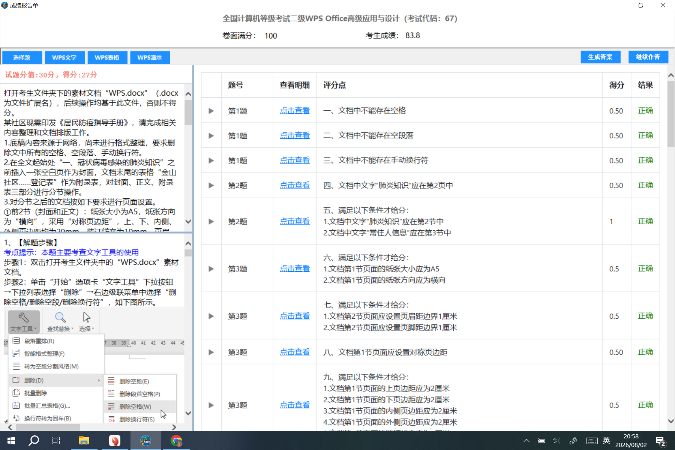Image resolution: width=675 pixels, height=450 pixels.
Task: Click the pen input icon in tray
Action: (x=573, y=441)
